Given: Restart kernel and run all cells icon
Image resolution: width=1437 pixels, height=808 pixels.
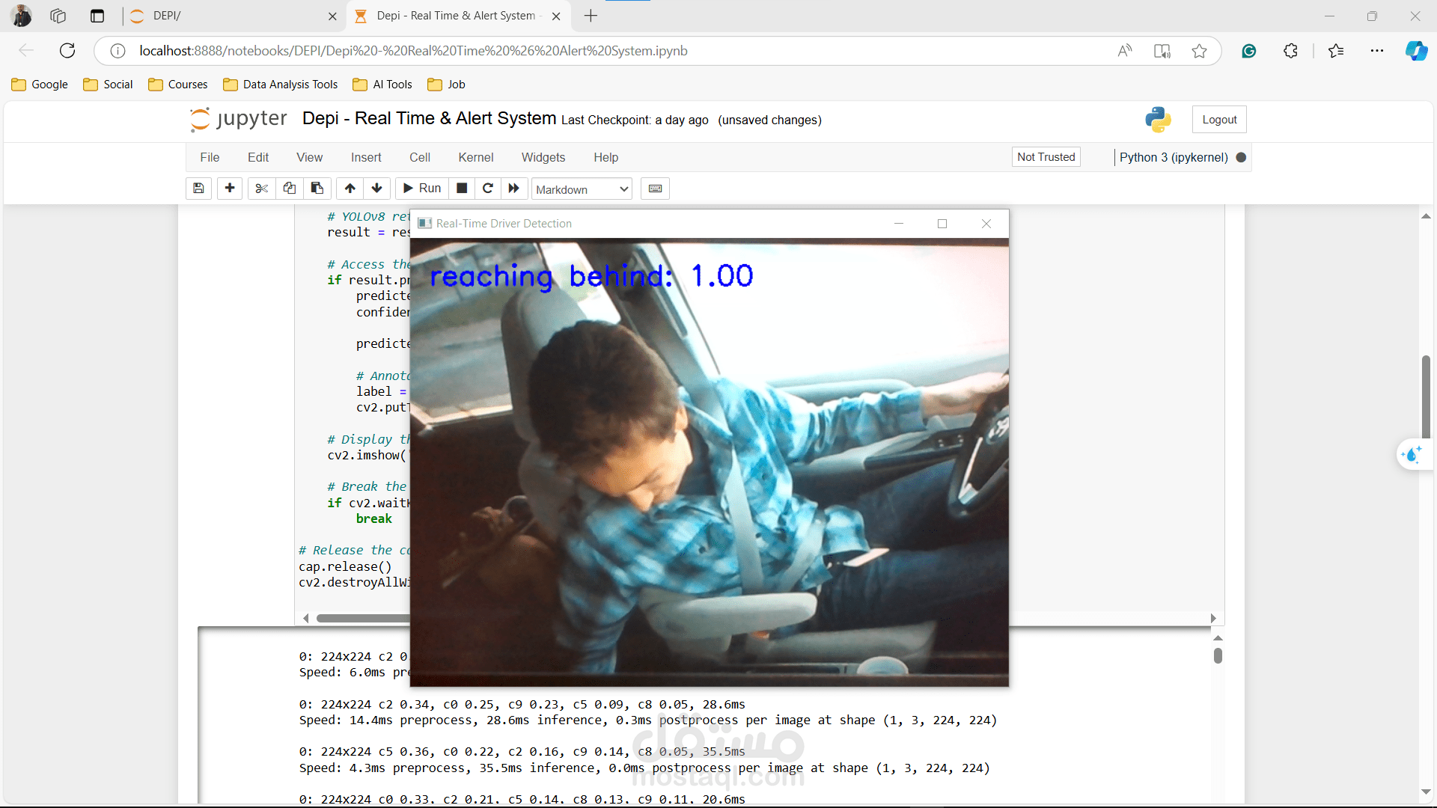Looking at the screenshot, I should [513, 189].
